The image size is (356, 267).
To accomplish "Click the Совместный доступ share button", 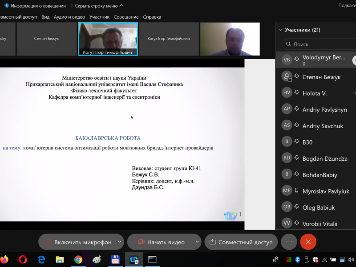I will click(x=241, y=242).
